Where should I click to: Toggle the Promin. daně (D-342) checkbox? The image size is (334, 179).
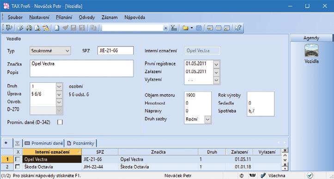pos(60,122)
